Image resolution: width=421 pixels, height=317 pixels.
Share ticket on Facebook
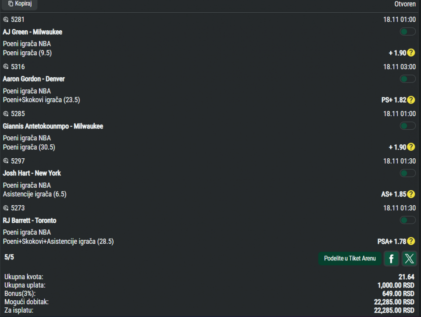tap(391, 259)
